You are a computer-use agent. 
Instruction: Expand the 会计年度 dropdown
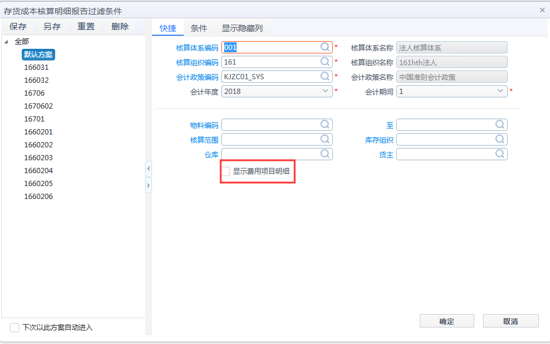click(x=326, y=92)
